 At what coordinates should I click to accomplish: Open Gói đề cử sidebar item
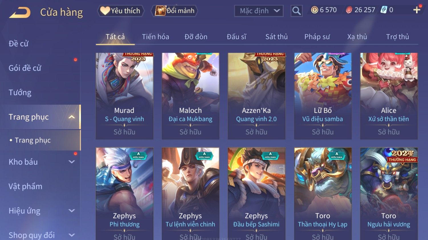(25, 68)
